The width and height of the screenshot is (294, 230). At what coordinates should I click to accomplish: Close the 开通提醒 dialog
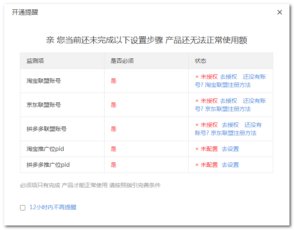(280, 12)
